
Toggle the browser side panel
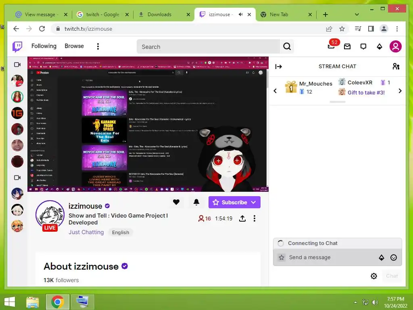[x=371, y=29]
